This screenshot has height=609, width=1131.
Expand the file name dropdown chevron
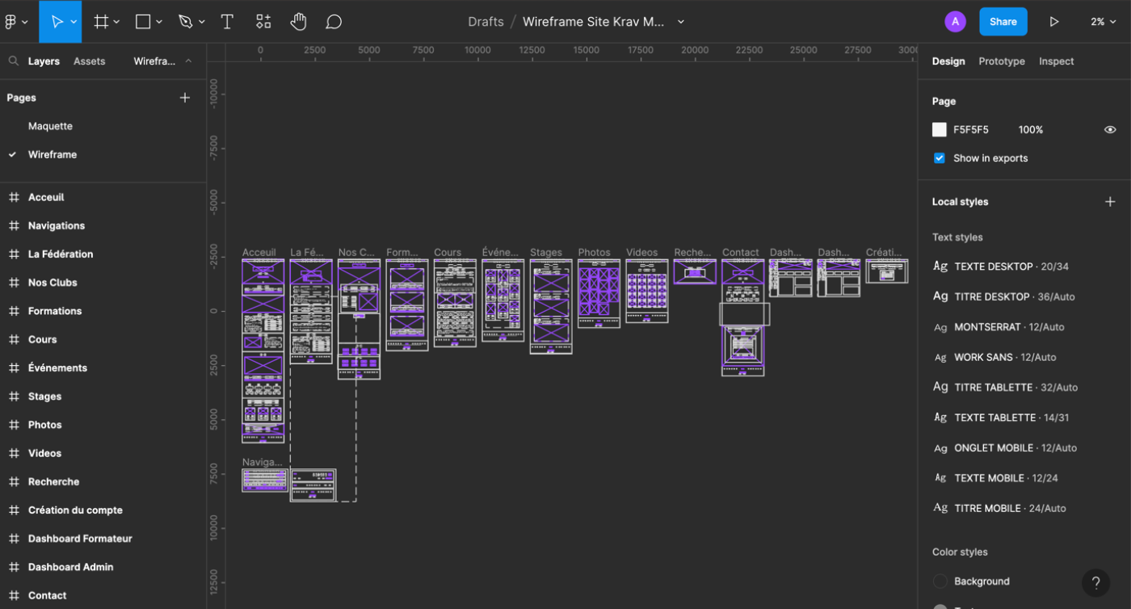click(681, 22)
